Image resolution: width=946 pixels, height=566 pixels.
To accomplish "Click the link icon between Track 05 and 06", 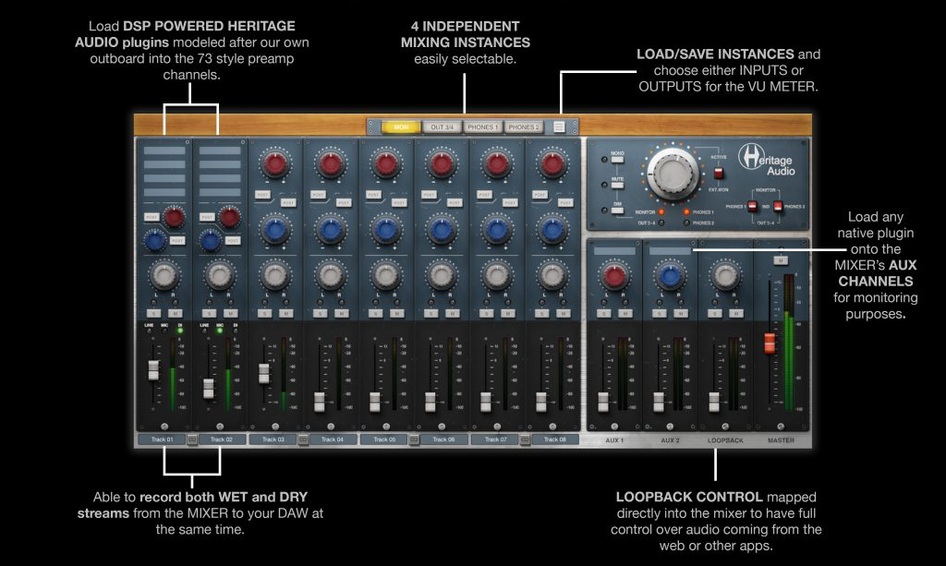I will click(414, 440).
